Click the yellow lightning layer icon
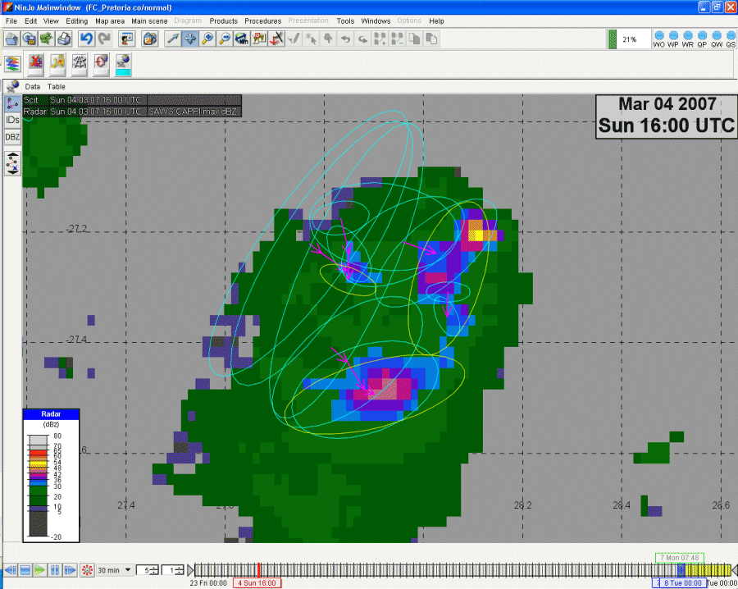738x589 pixels. coord(57,65)
